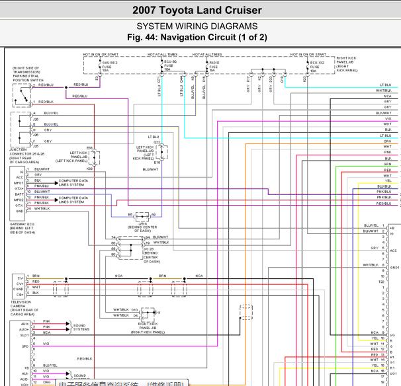Screen dimensions: 401x386
Task: Click the GTX+ pin on Gateway ECU
Action: coord(19,188)
